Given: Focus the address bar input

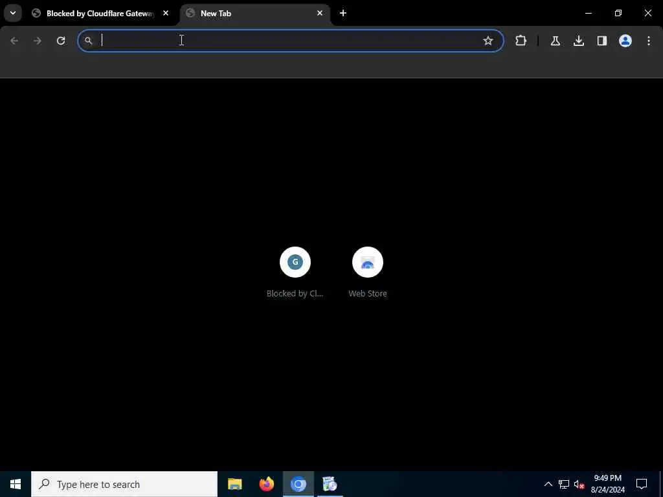Looking at the screenshot, I should tap(290, 41).
